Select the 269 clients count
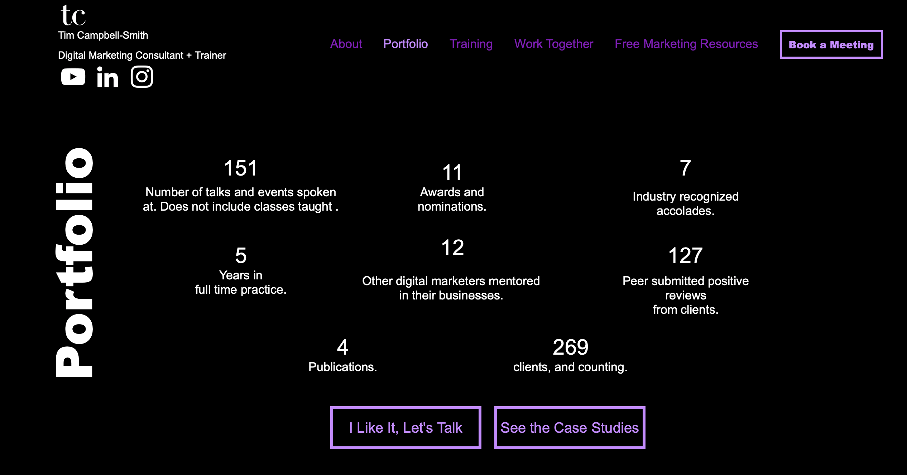This screenshot has height=475, width=907. click(x=570, y=347)
